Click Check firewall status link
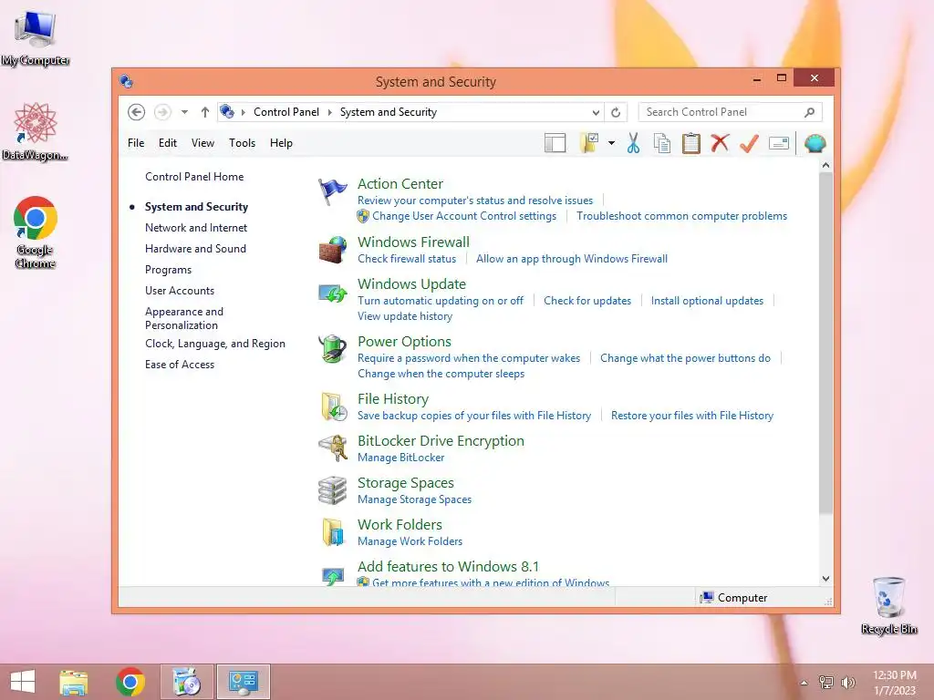Image resolution: width=934 pixels, height=700 pixels. coord(407,259)
